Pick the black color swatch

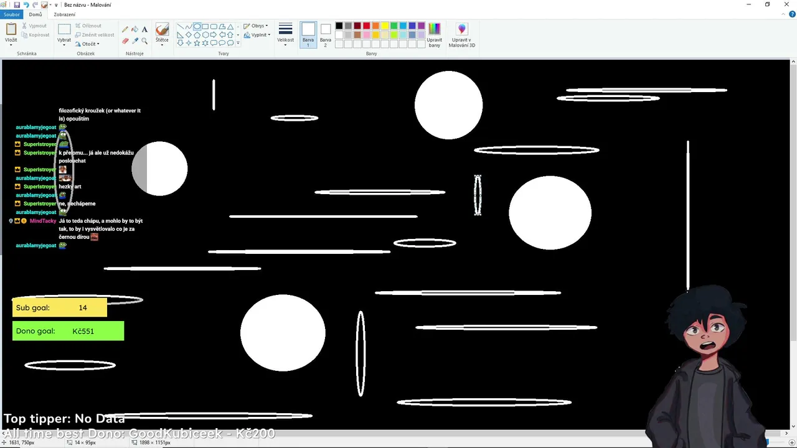coord(339,26)
